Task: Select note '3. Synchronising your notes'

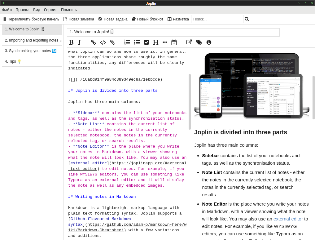Action: (x=32, y=51)
